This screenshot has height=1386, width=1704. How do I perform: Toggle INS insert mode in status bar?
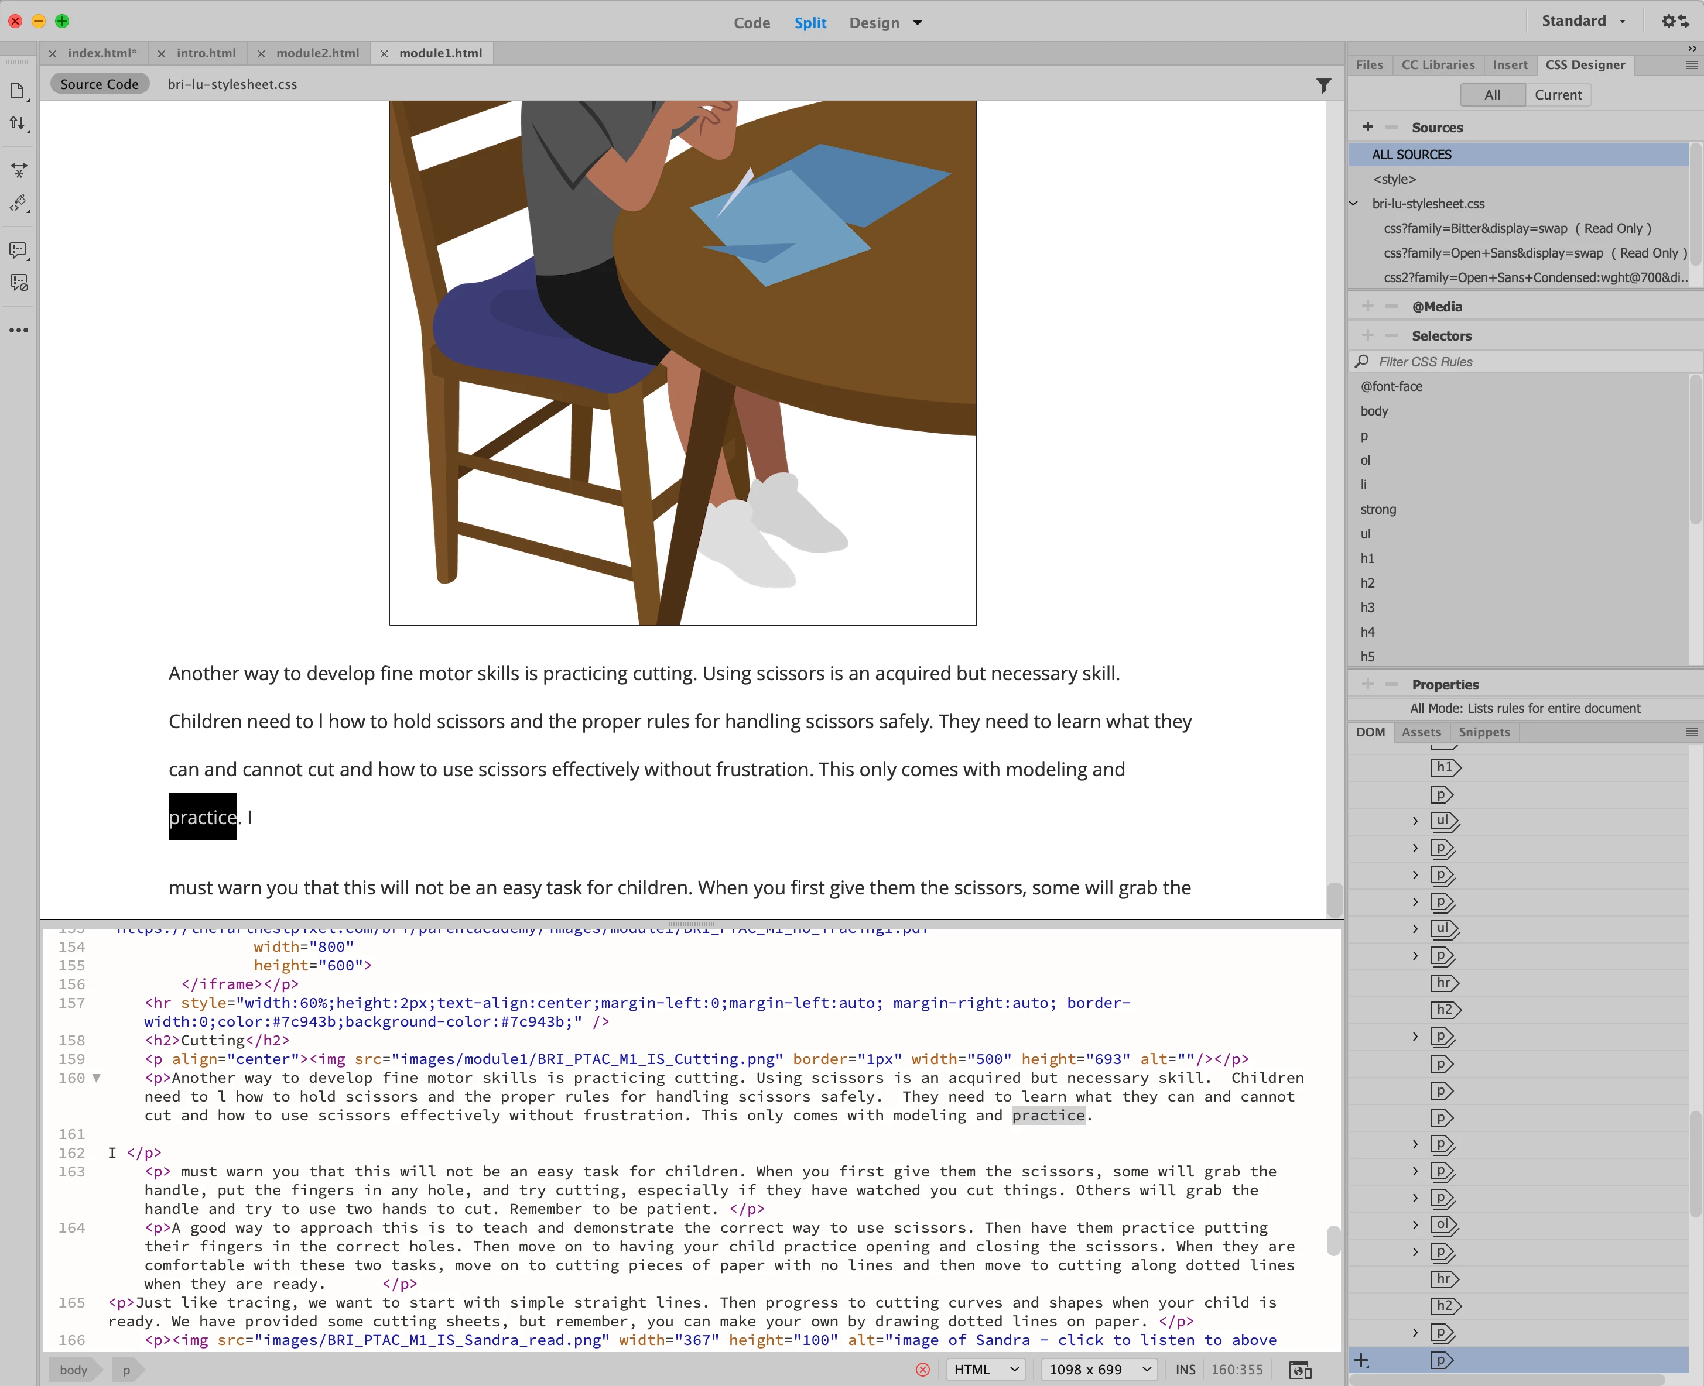click(x=1185, y=1370)
